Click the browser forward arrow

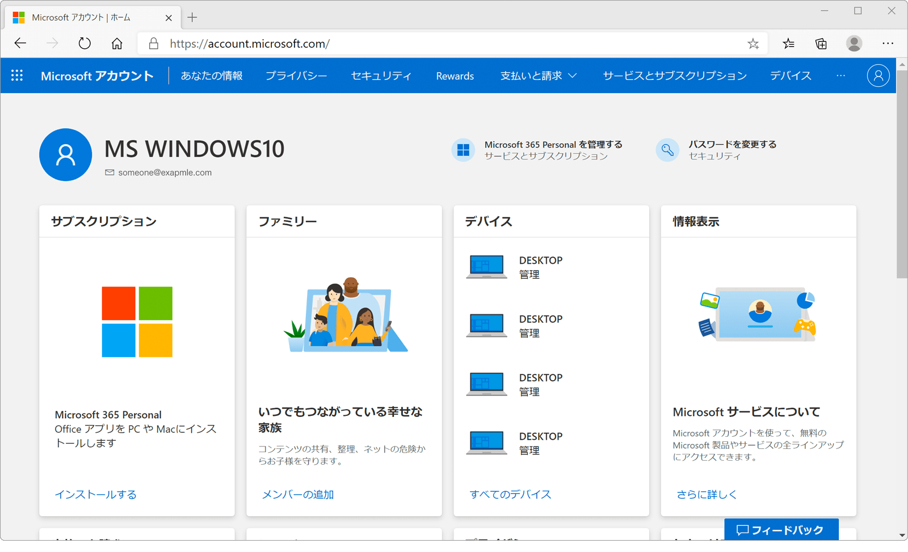click(x=52, y=43)
